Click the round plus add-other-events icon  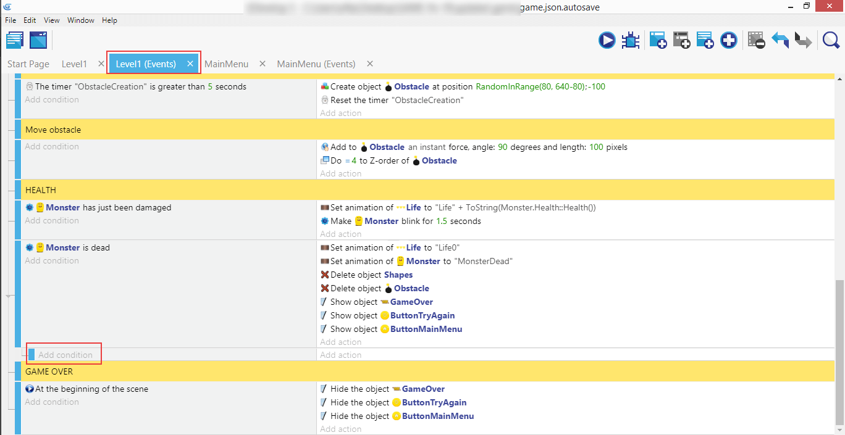pyautogui.click(x=729, y=41)
